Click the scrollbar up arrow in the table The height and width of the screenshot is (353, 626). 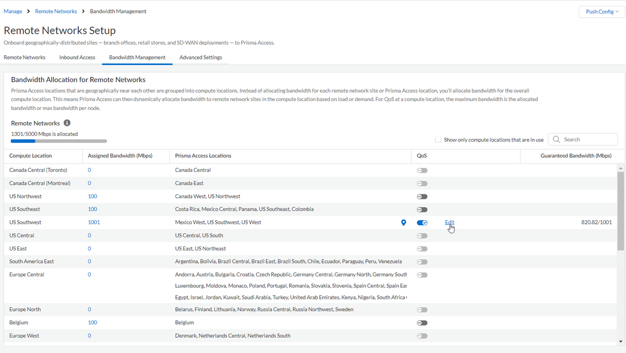click(x=620, y=168)
